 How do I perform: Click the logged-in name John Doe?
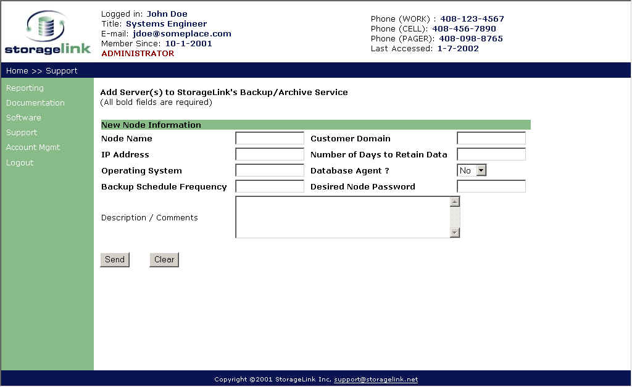coord(167,14)
